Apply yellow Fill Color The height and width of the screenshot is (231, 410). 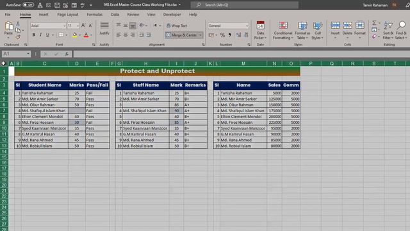tap(74, 35)
